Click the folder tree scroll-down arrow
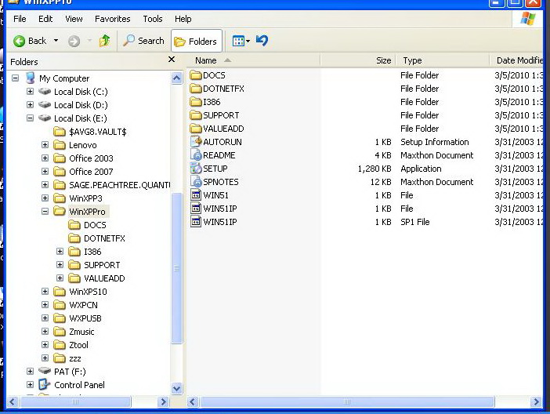The height and width of the screenshot is (414, 550). [176, 388]
